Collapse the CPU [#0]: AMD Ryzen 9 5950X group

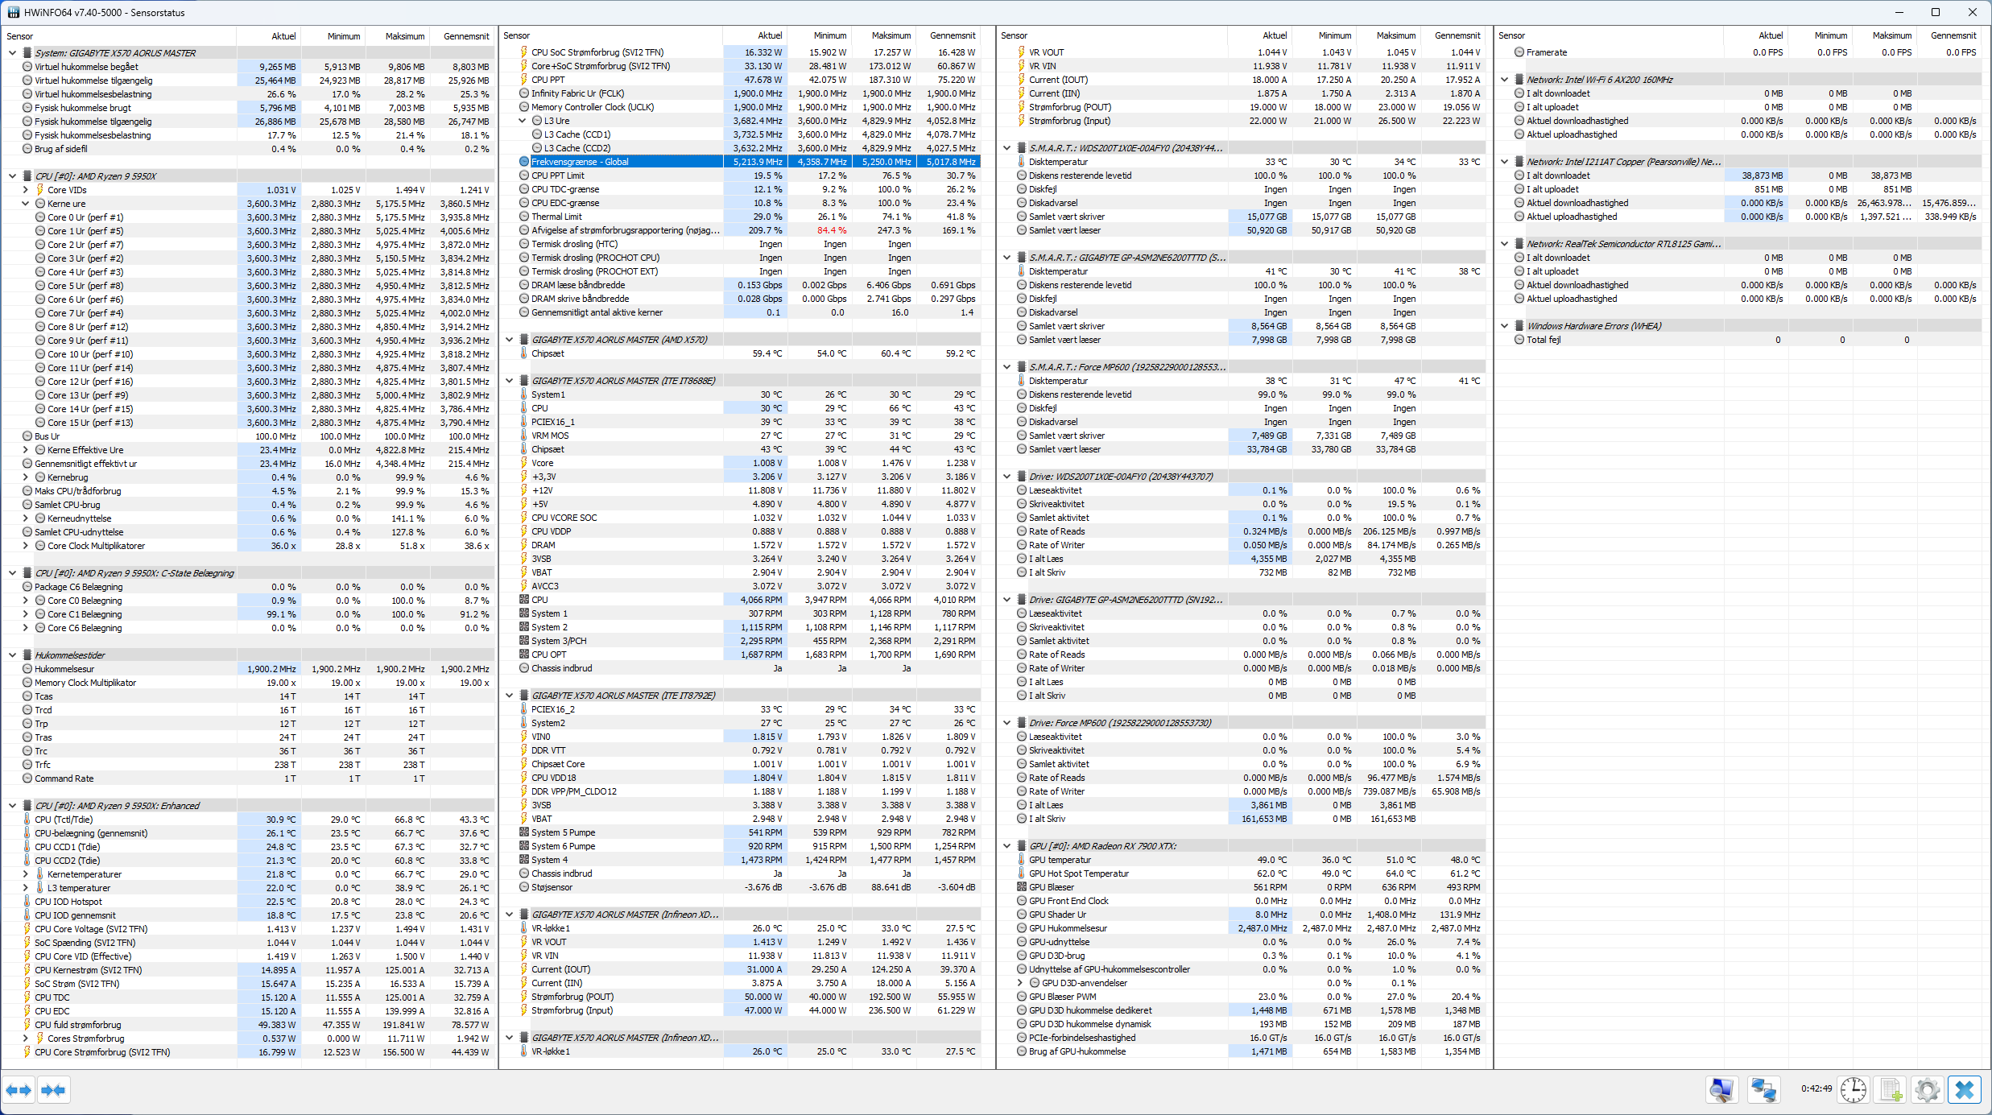(12, 176)
